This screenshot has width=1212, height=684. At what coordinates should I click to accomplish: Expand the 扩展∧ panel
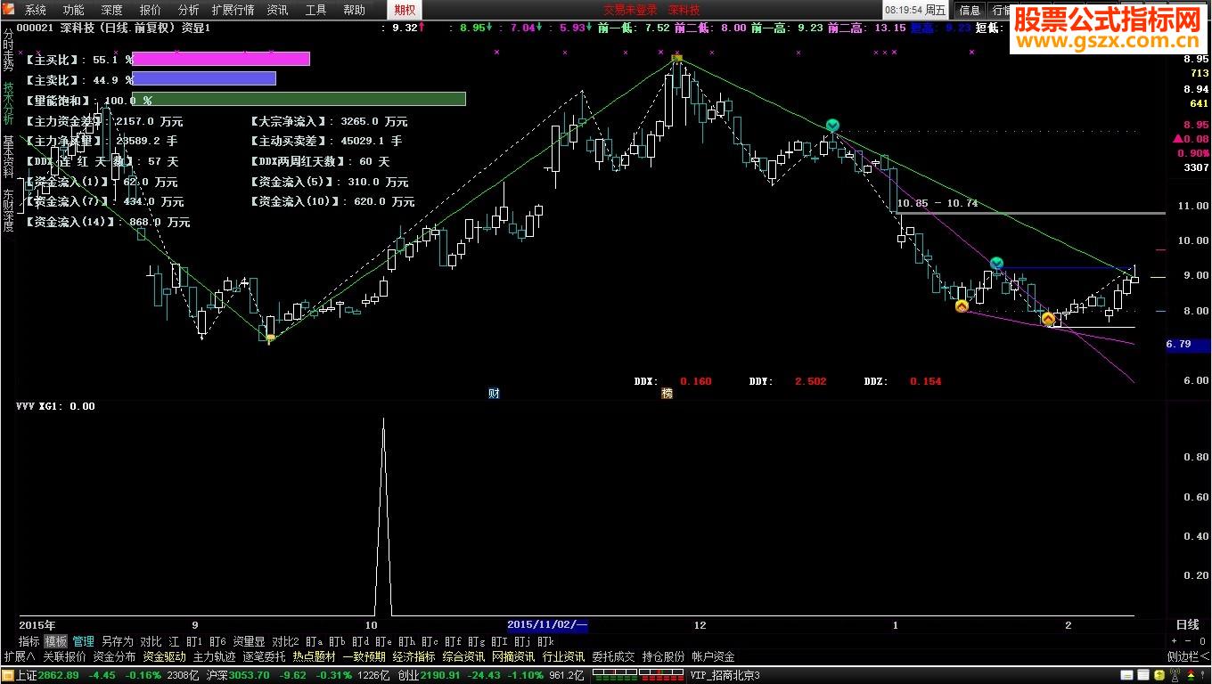tap(19, 656)
